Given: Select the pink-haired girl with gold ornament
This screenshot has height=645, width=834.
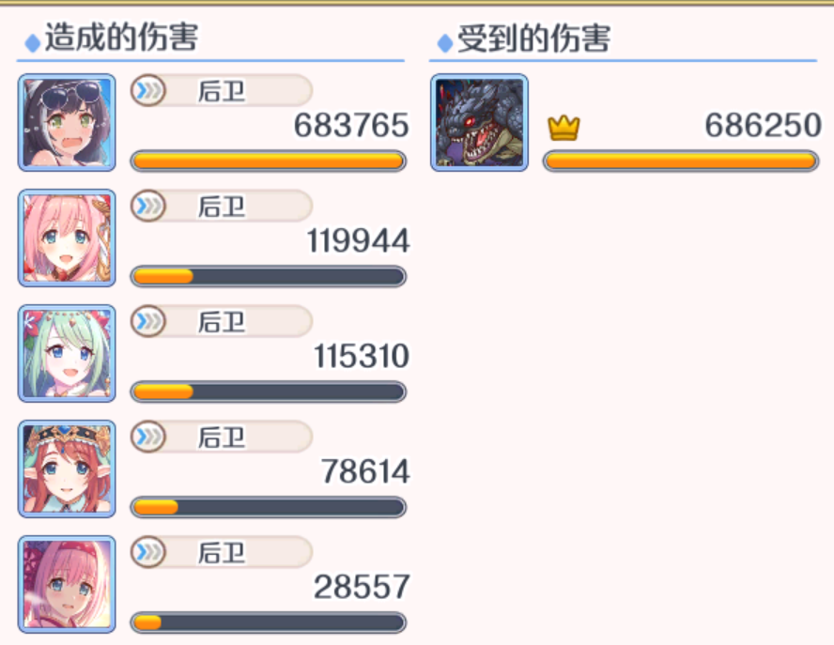Looking at the screenshot, I should click(67, 238).
